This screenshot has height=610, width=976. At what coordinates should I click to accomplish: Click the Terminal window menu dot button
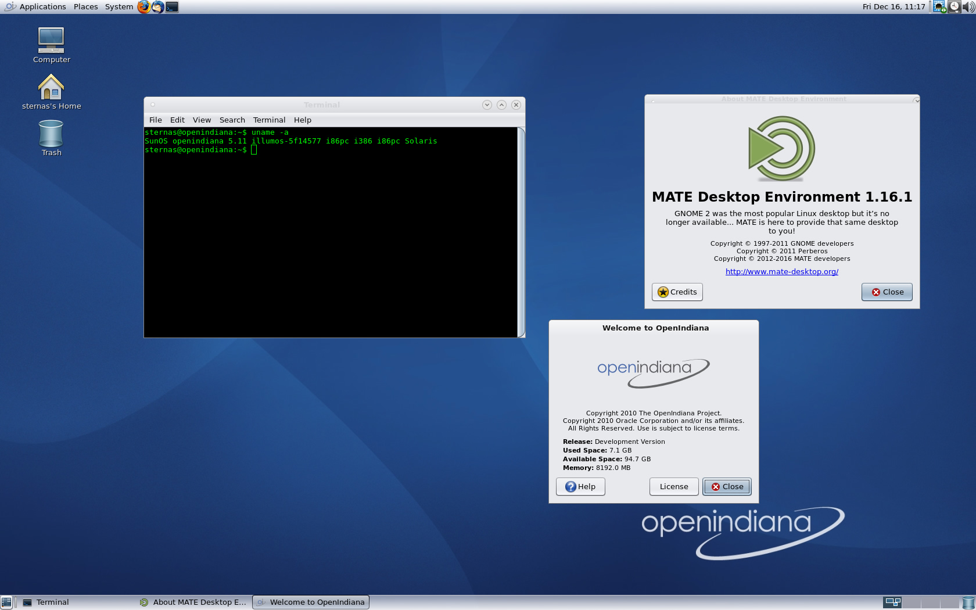pyautogui.click(x=153, y=105)
